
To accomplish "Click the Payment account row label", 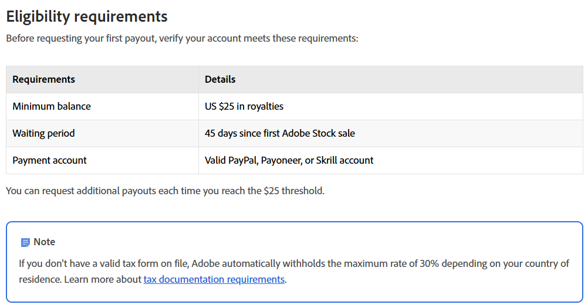I will tap(49, 160).
